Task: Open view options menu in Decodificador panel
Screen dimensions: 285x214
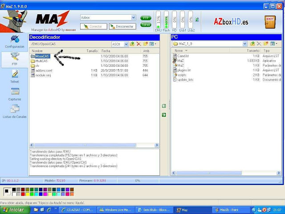Action: coord(152,44)
